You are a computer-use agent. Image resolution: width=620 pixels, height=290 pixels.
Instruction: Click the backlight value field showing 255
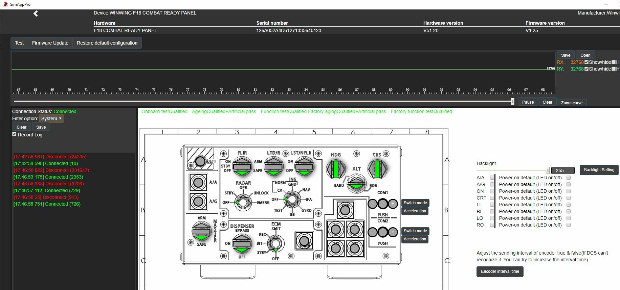click(x=563, y=170)
